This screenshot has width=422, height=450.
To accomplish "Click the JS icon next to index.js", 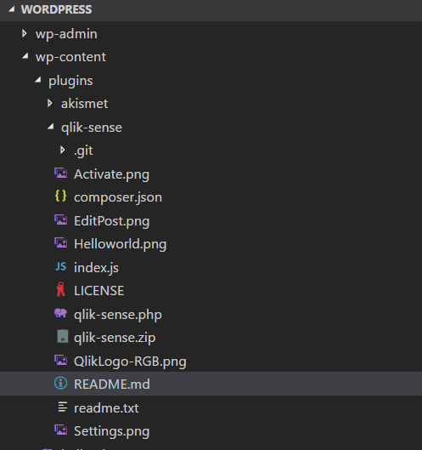I will pos(61,266).
